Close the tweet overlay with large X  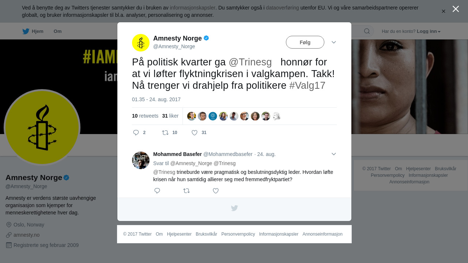(x=456, y=9)
